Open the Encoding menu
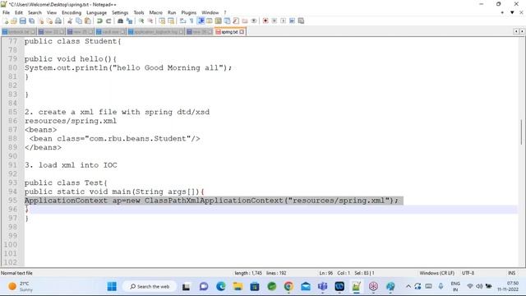 coord(72,12)
